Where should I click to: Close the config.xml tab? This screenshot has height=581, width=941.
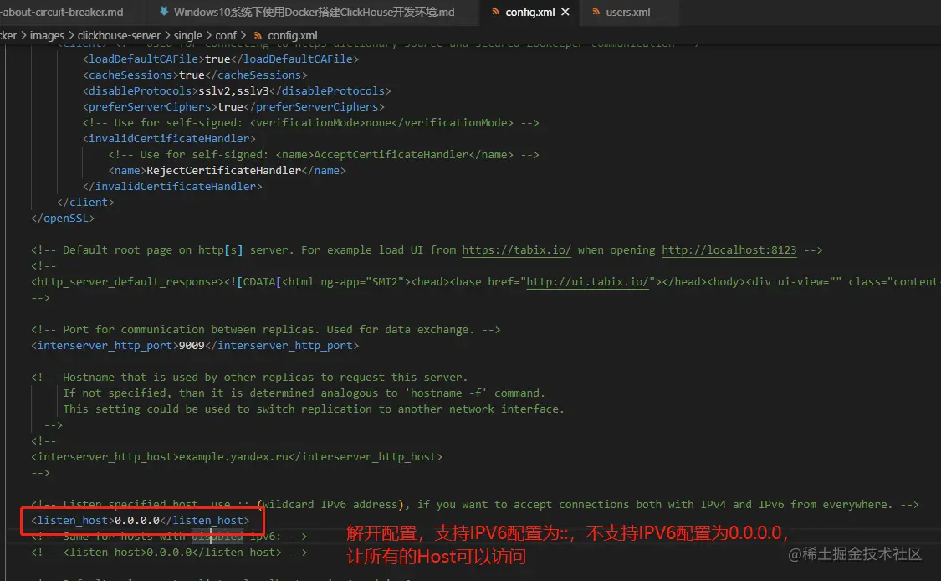[x=565, y=12]
